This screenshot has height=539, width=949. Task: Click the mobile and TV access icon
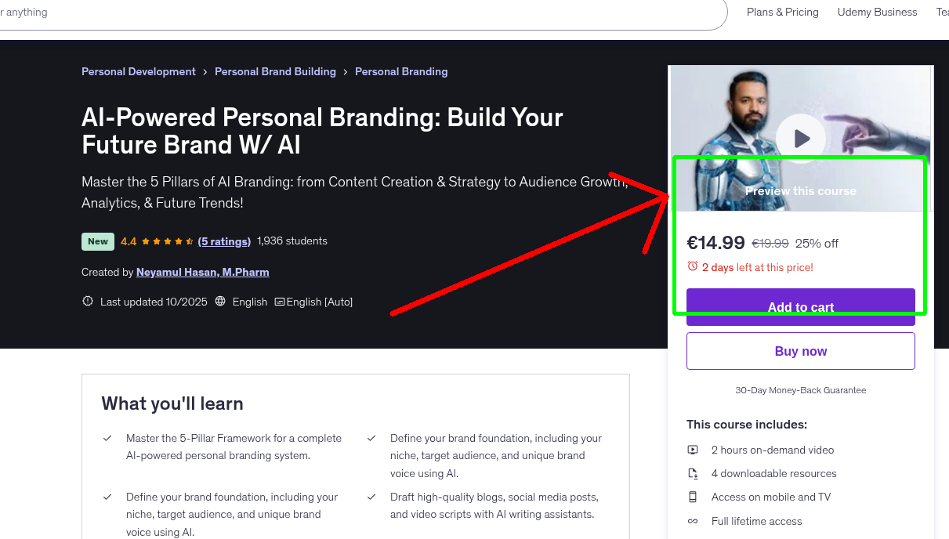[693, 497]
